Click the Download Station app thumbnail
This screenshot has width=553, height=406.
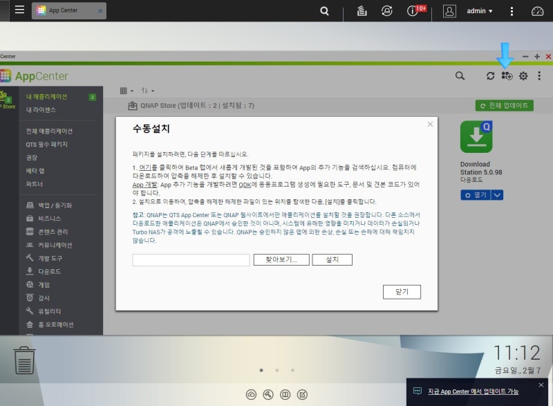476,137
